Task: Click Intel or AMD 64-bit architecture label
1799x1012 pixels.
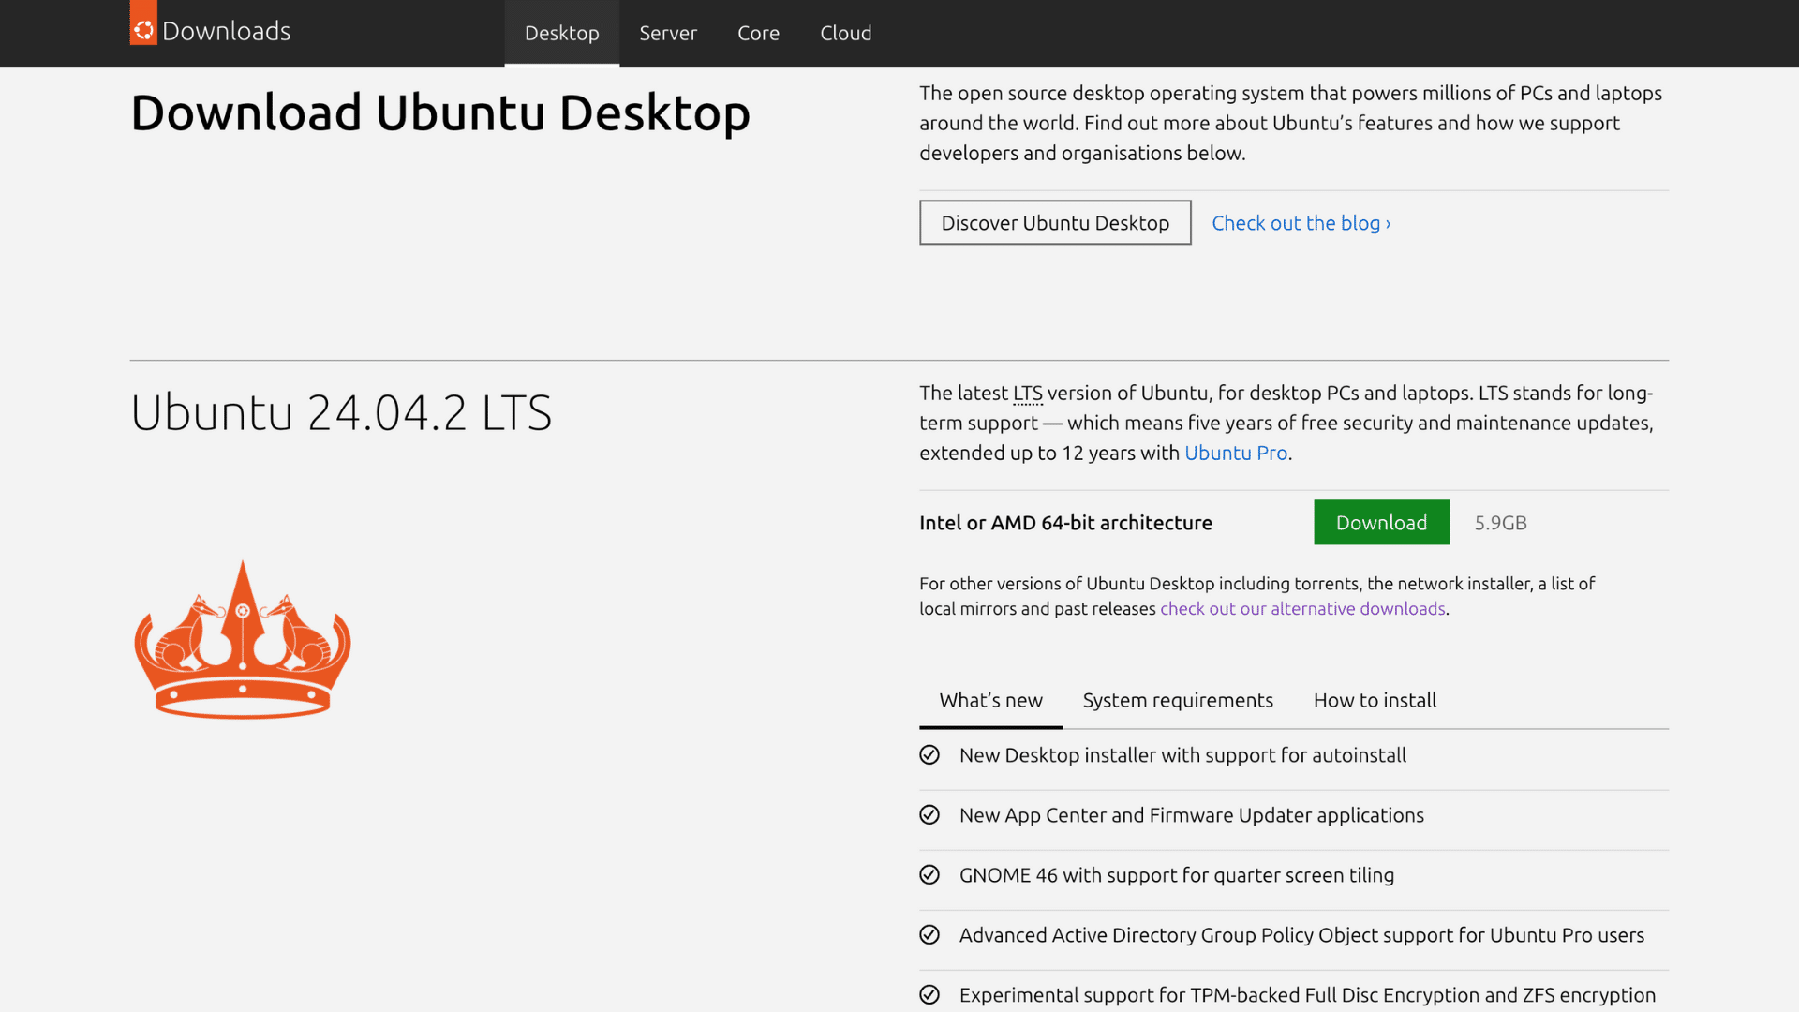Action: [x=1065, y=523]
